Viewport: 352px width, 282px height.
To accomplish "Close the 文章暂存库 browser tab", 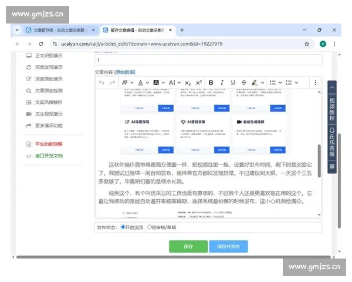I will coord(93,30).
